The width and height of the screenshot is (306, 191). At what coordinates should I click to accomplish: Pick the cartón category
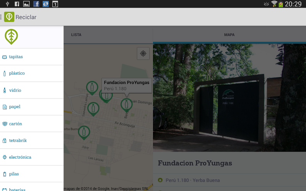point(32,124)
